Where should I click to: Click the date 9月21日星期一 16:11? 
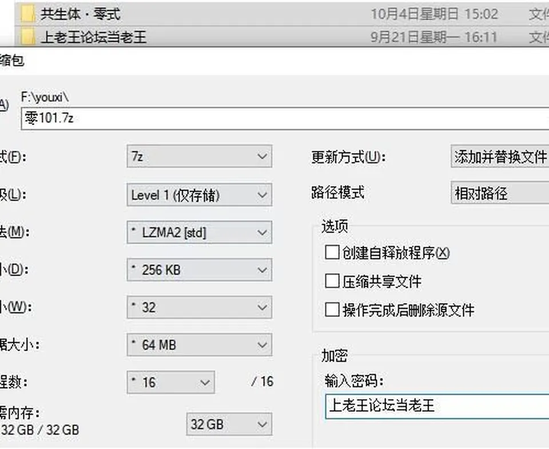pyautogui.click(x=434, y=37)
